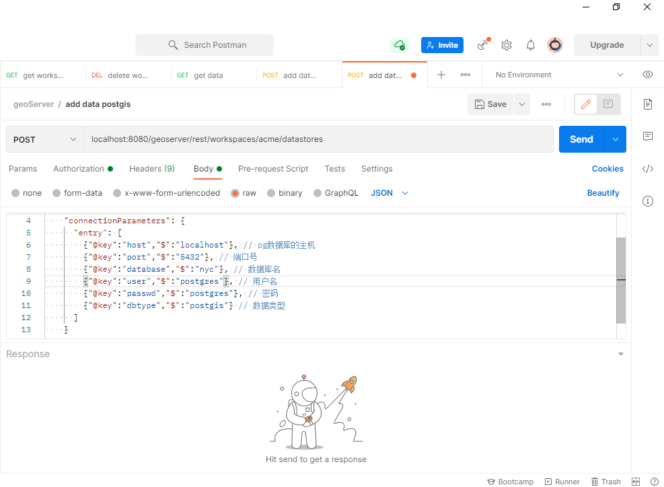Select the form-data body type

point(77,192)
